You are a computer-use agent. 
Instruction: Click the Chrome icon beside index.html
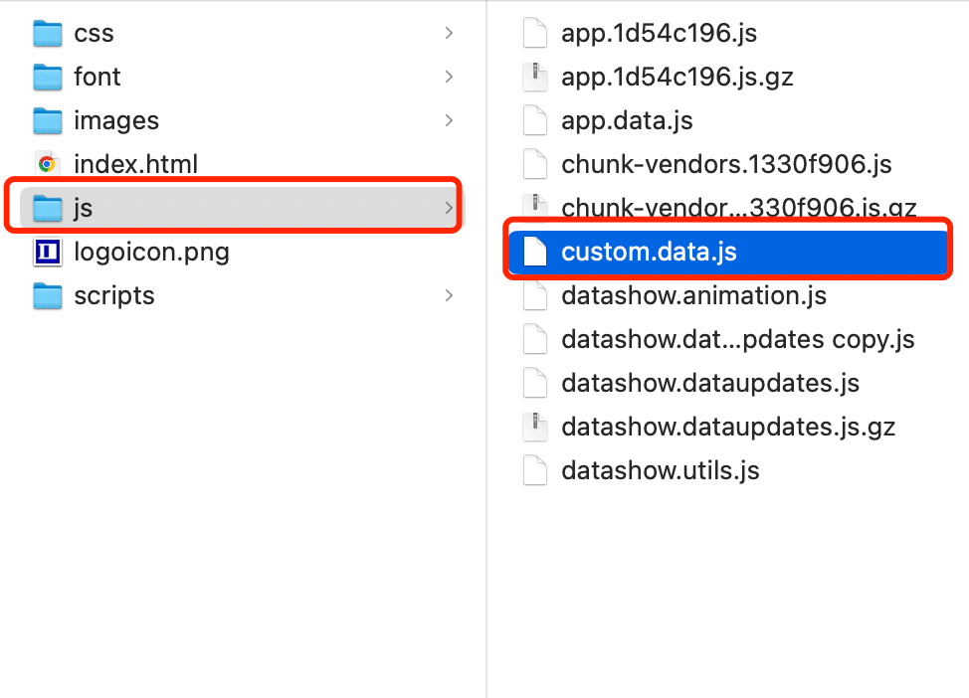tap(47, 164)
